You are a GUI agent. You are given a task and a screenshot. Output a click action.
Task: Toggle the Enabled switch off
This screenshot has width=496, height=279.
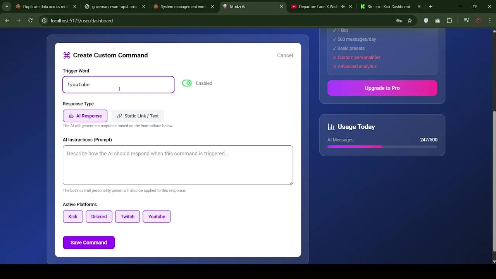pos(187,83)
